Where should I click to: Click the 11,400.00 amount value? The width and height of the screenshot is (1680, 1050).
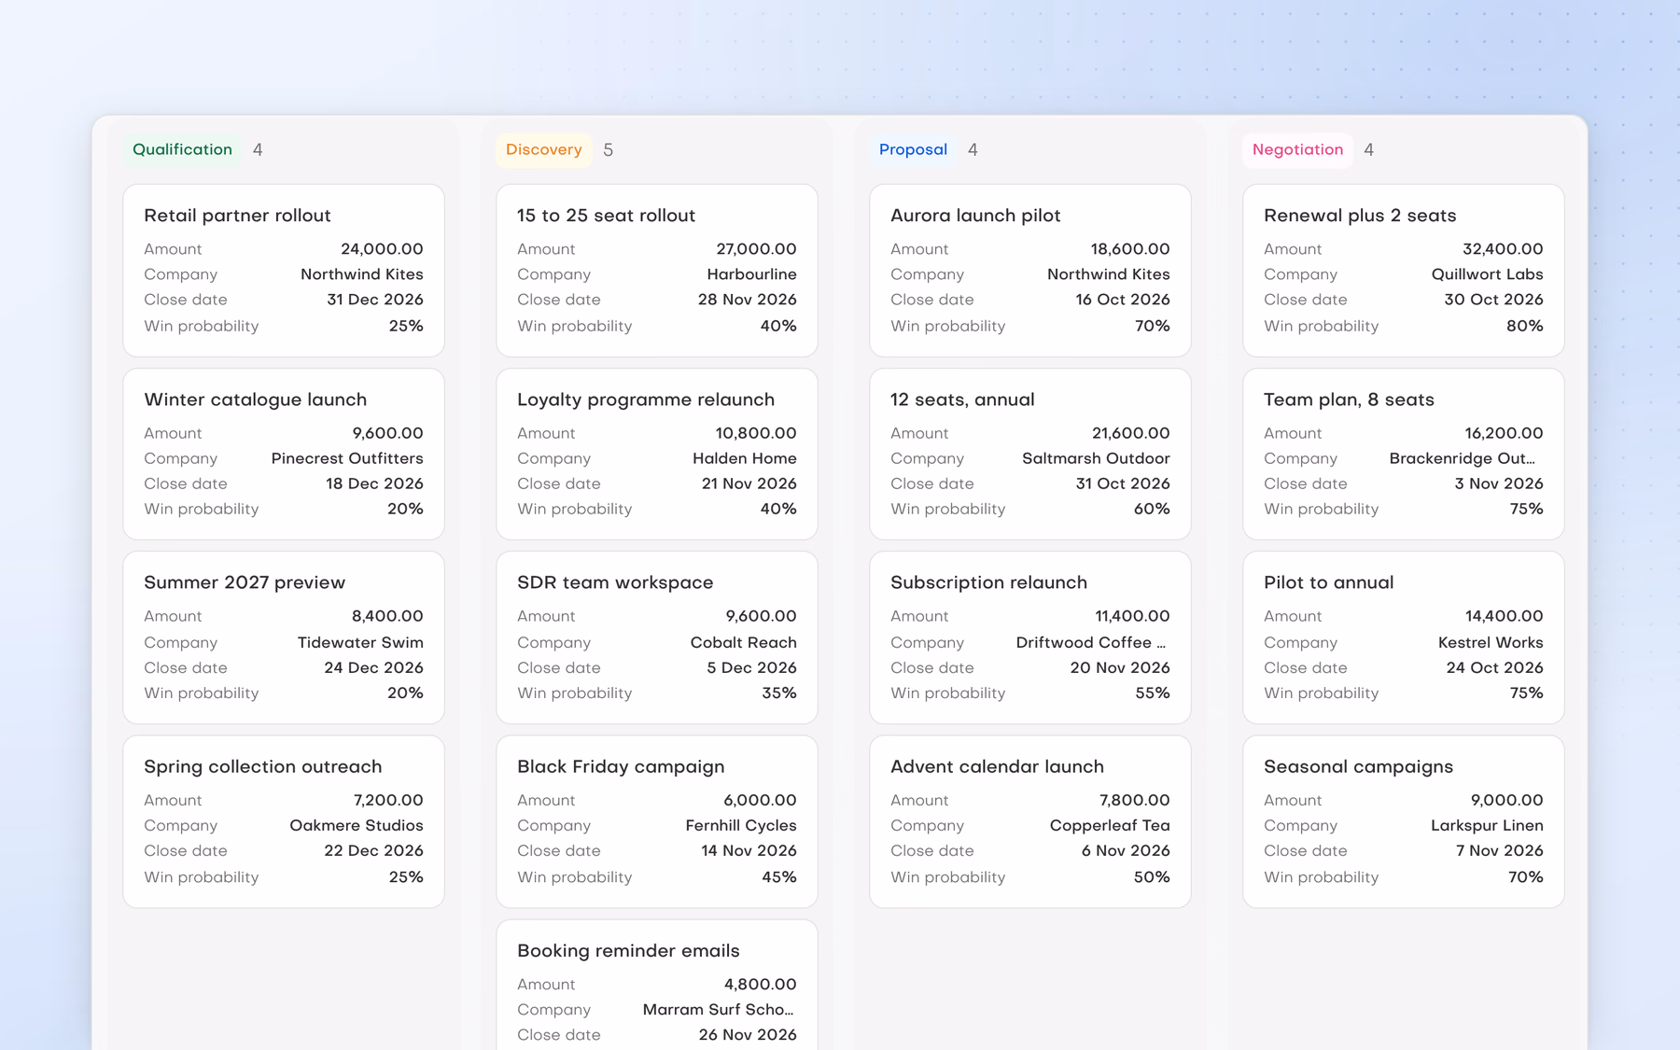coord(1132,616)
